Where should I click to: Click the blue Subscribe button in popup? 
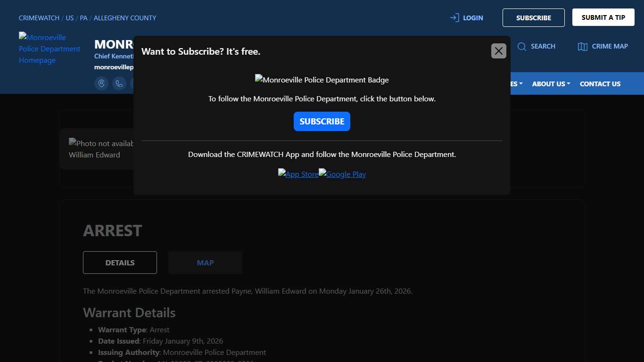(322, 122)
